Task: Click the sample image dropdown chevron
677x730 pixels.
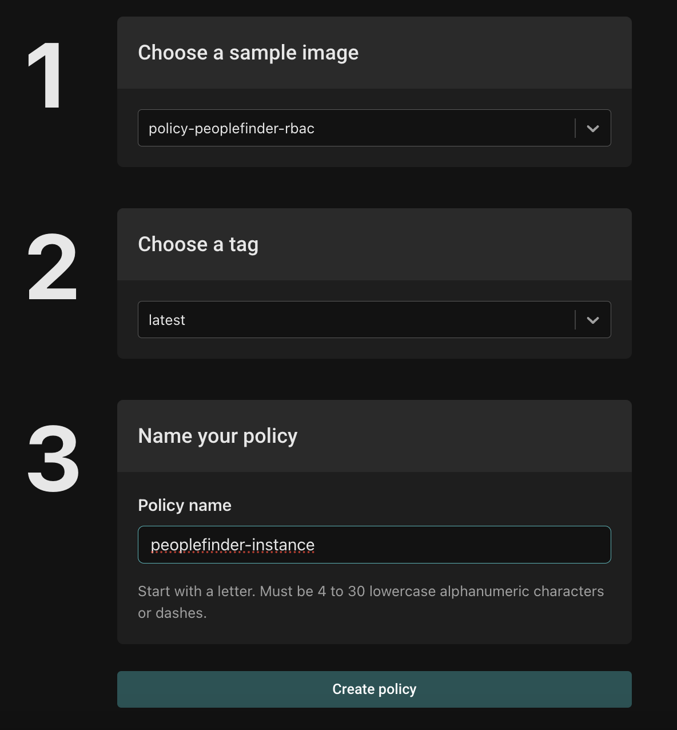Action: [x=592, y=128]
